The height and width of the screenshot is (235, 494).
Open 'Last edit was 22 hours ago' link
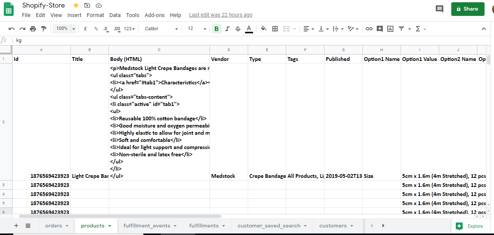point(221,15)
